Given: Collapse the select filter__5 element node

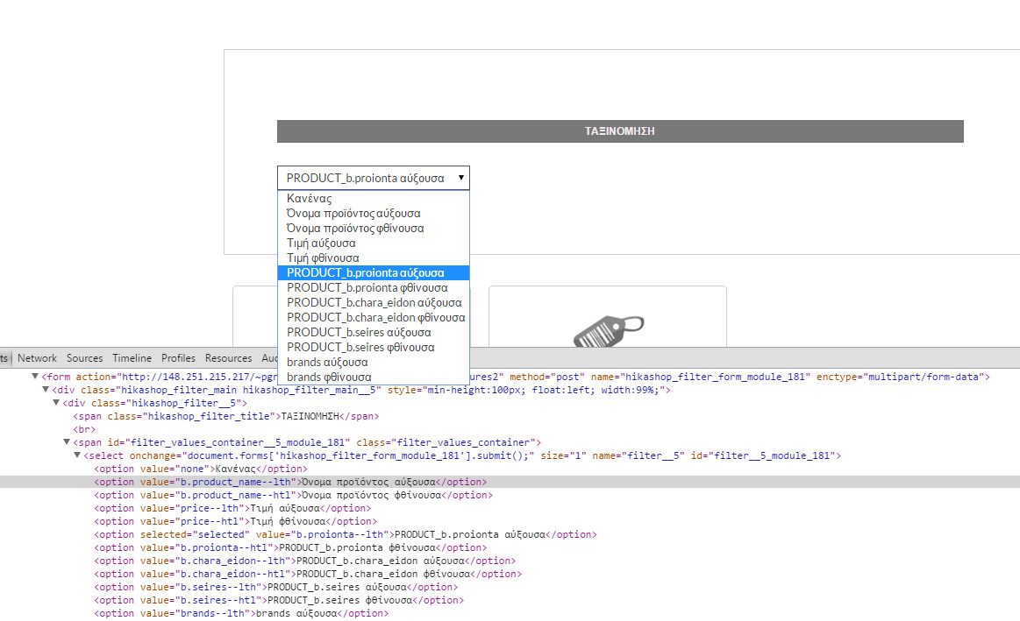Looking at the screenshot, I should click(78, 456).
